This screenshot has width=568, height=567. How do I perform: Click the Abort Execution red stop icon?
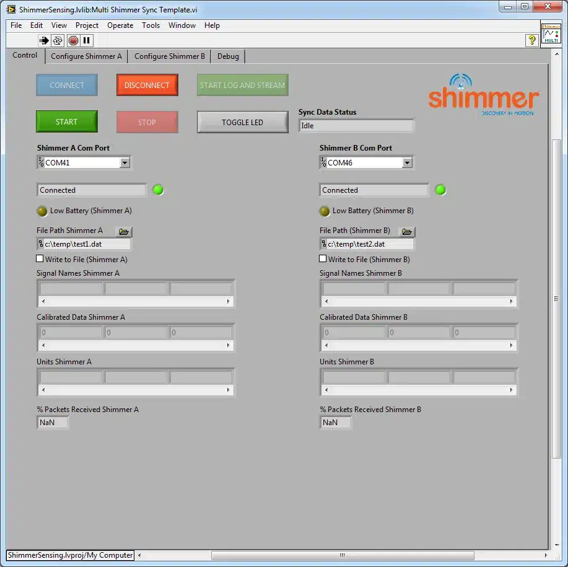(73, 40)
